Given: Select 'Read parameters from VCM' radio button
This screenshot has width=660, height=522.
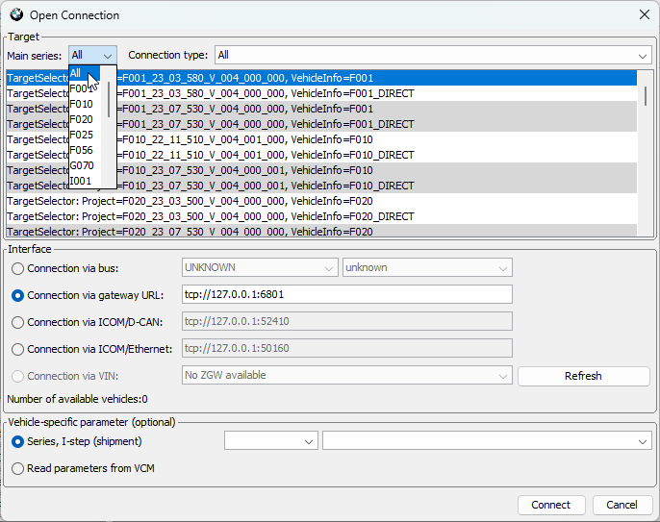Looking at the screenshot, I should (x=17, y=468).
